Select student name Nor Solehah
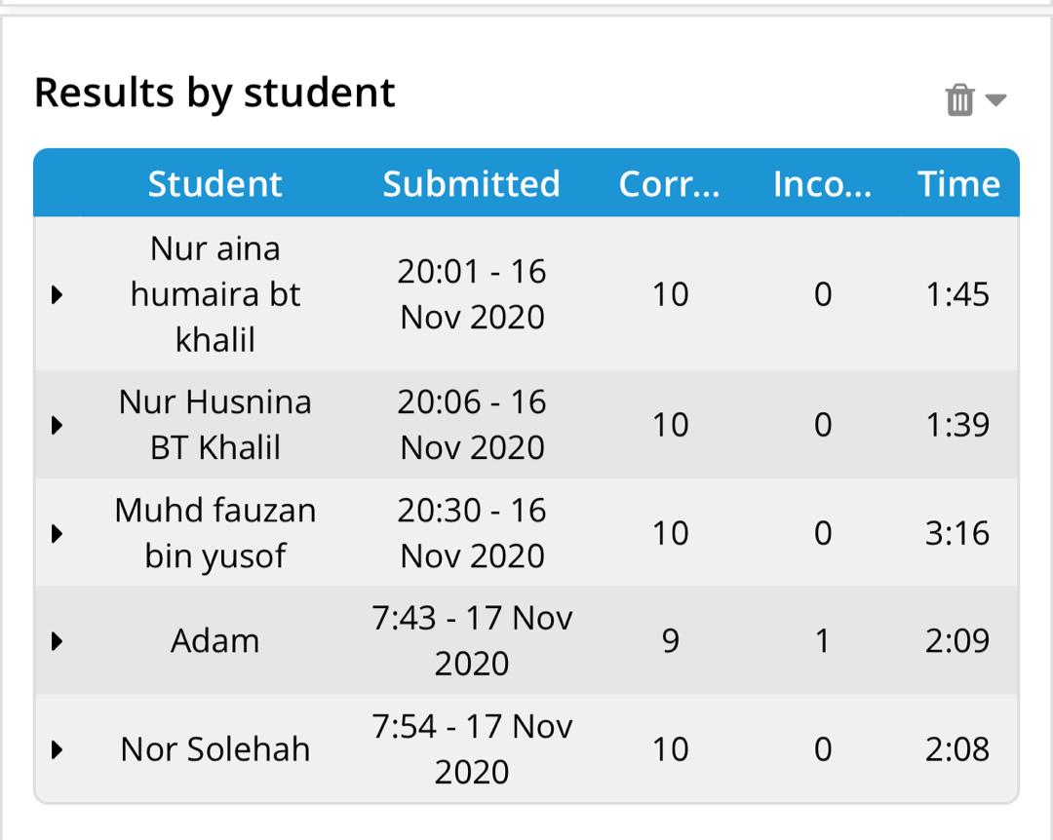This screenshot has height=840, width=1053. 214,749
